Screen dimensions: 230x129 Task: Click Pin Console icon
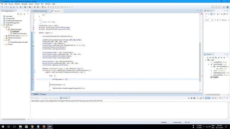coord(213,98)
